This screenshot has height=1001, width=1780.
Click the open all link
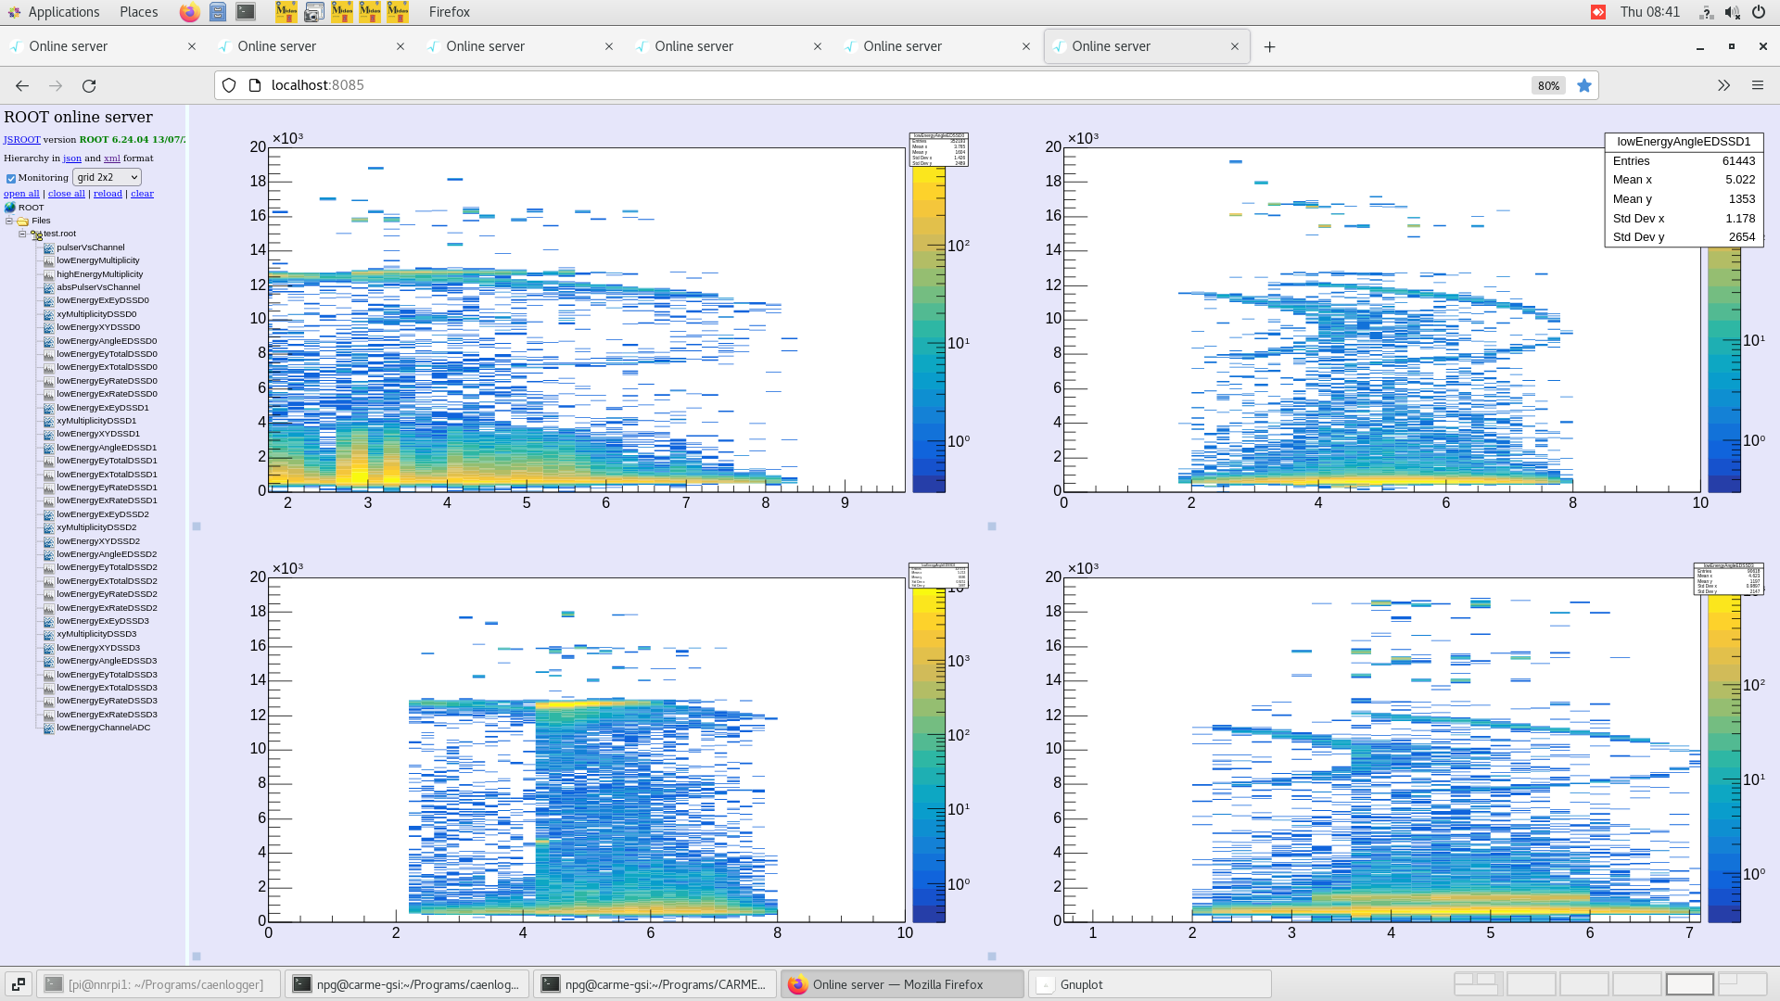(x=20, y=193)
